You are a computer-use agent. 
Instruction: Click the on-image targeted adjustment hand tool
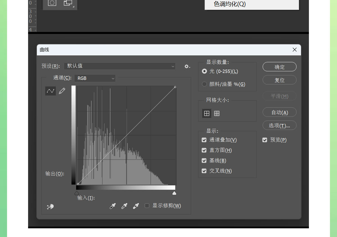tap(50, 207)
